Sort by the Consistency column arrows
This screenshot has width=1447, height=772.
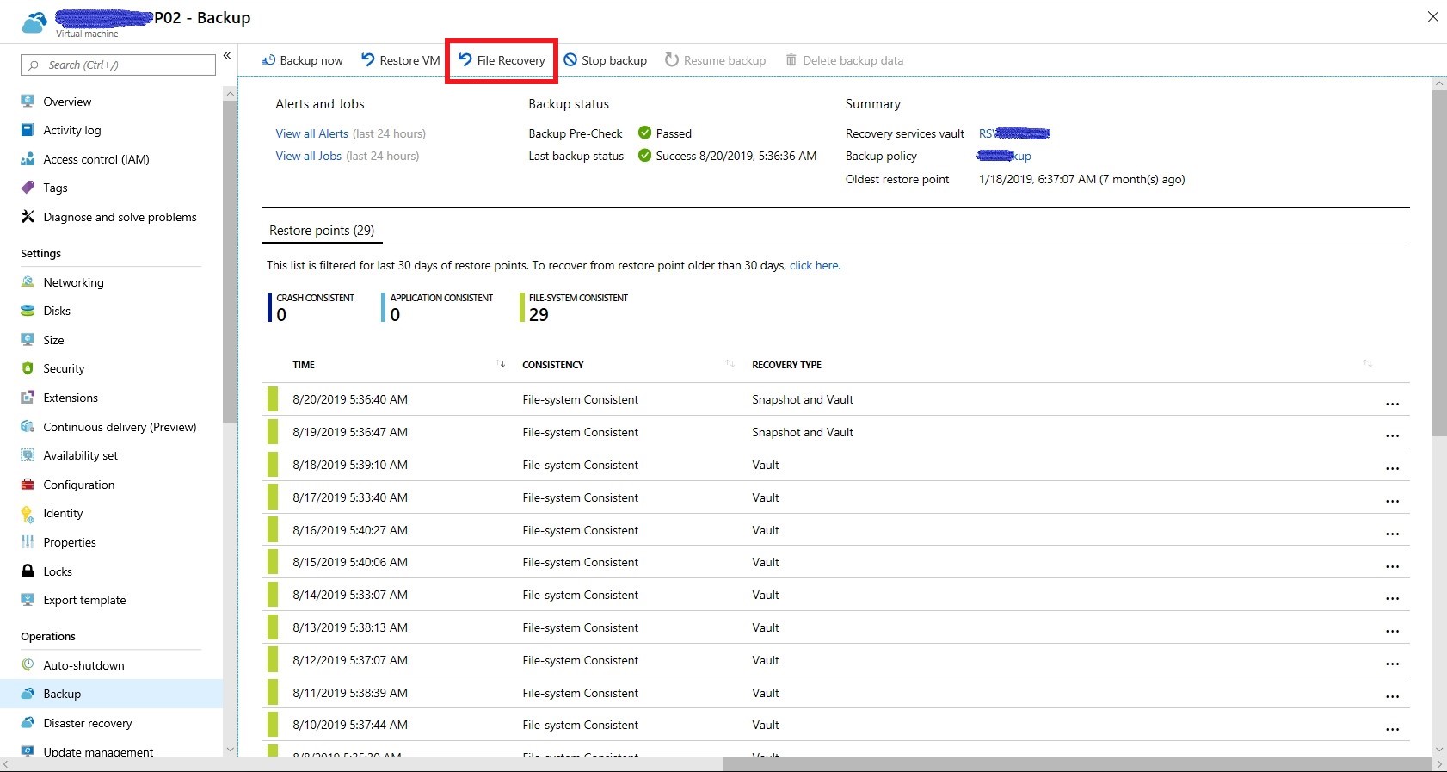coord(730,364)
